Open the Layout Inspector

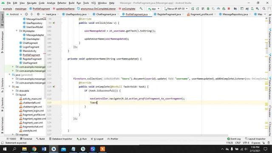[x=255, y=139]
